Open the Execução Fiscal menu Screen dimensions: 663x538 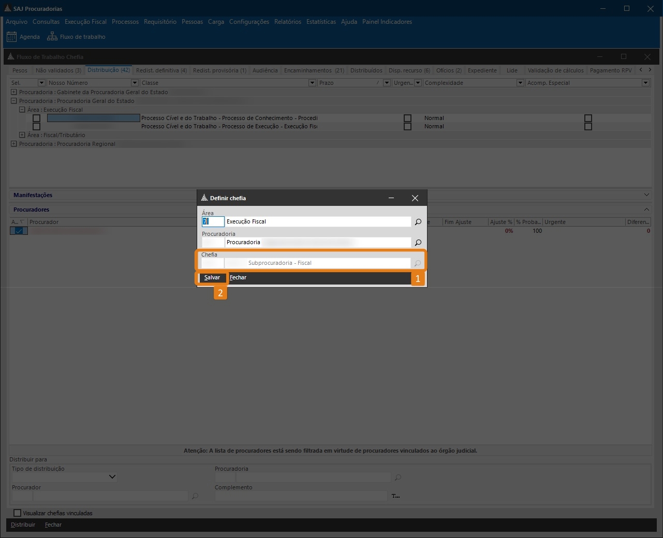(x=85, y=22)
